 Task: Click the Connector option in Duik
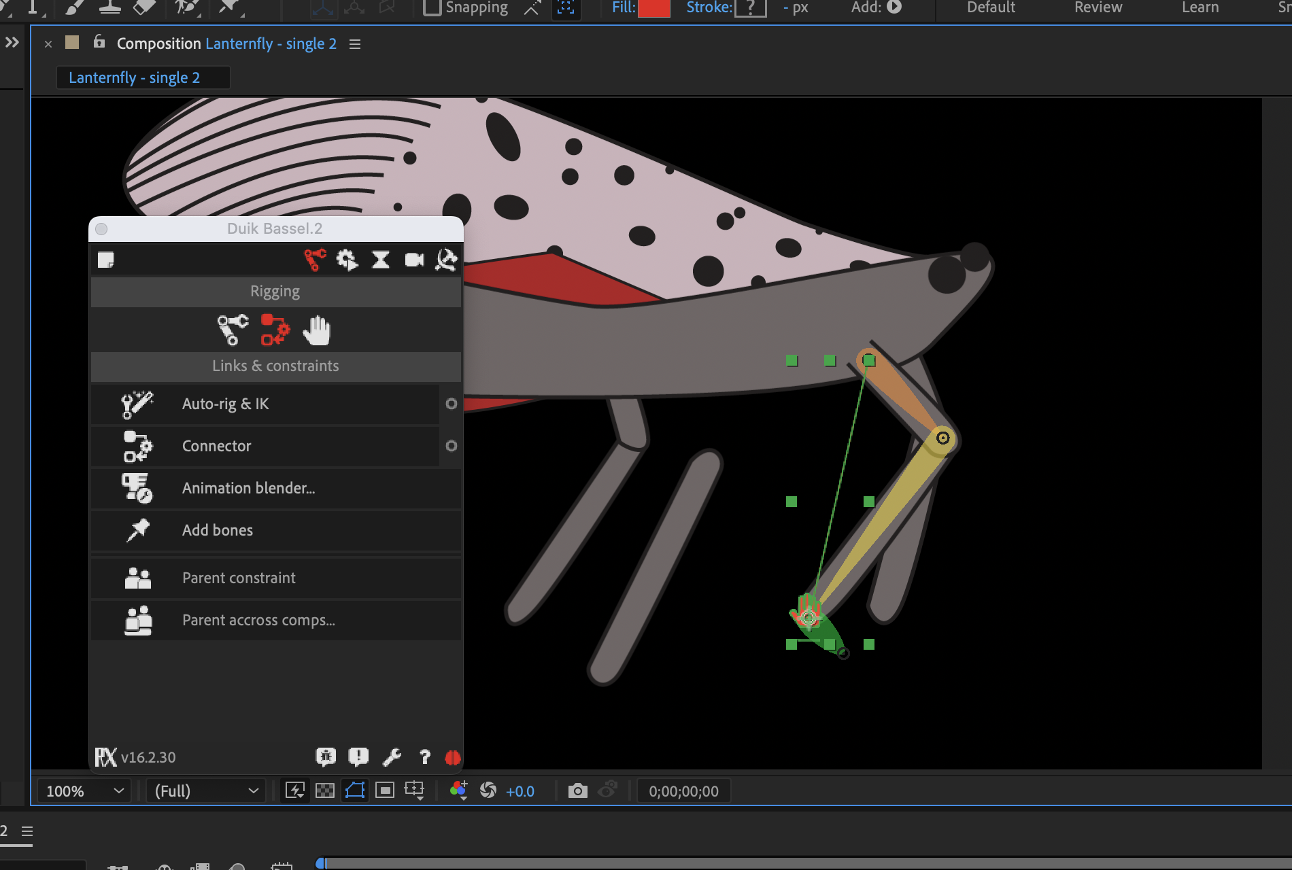216,446
